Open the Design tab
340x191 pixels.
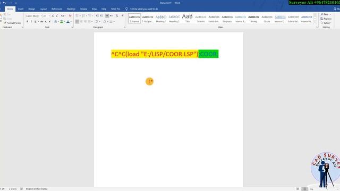31,9
